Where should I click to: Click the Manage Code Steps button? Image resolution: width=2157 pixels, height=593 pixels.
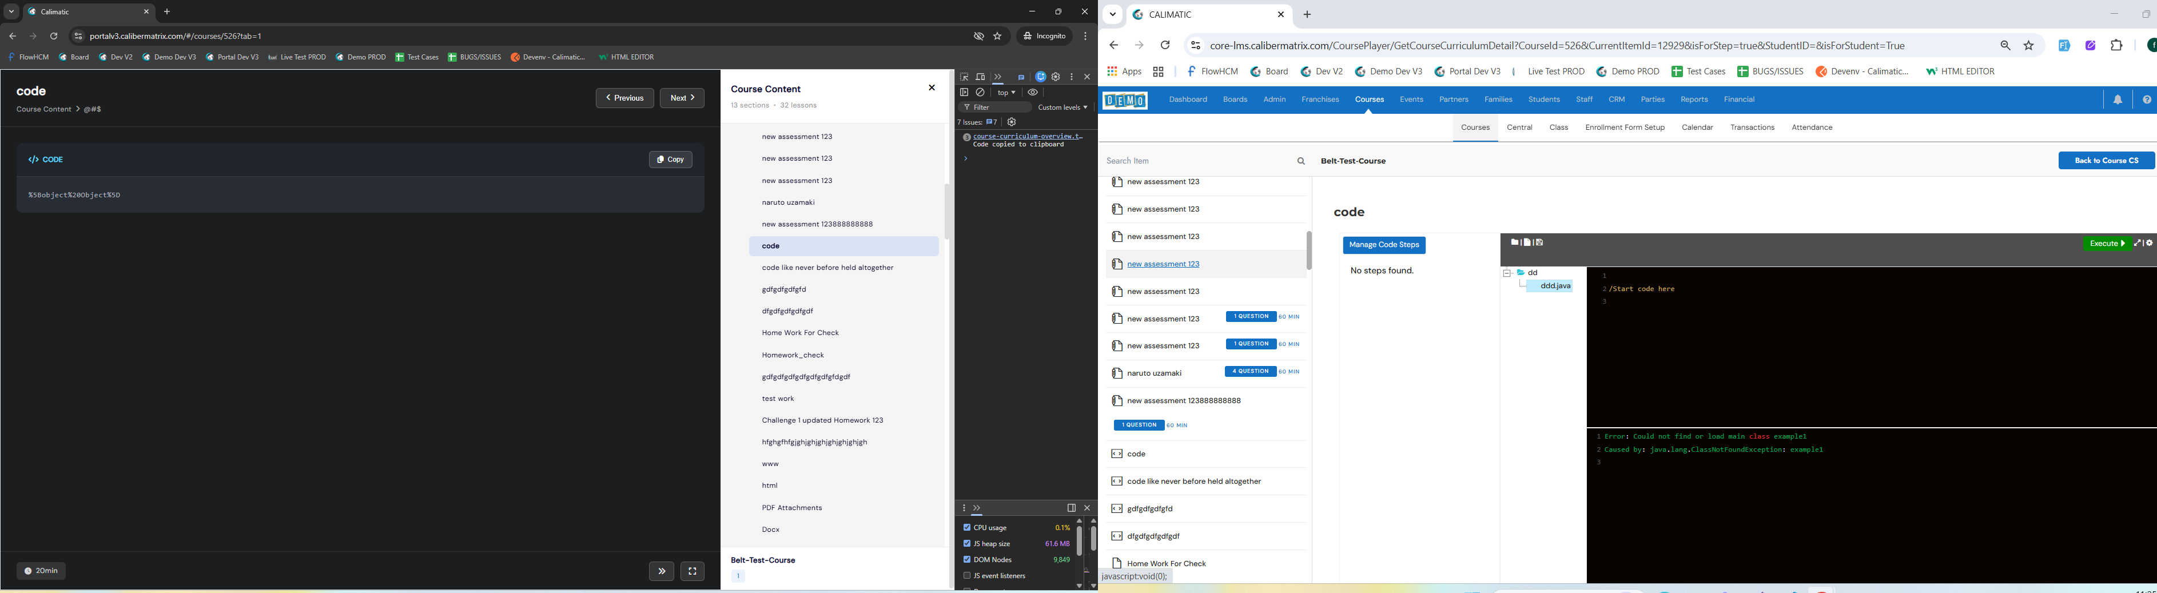click(1384, 245)
